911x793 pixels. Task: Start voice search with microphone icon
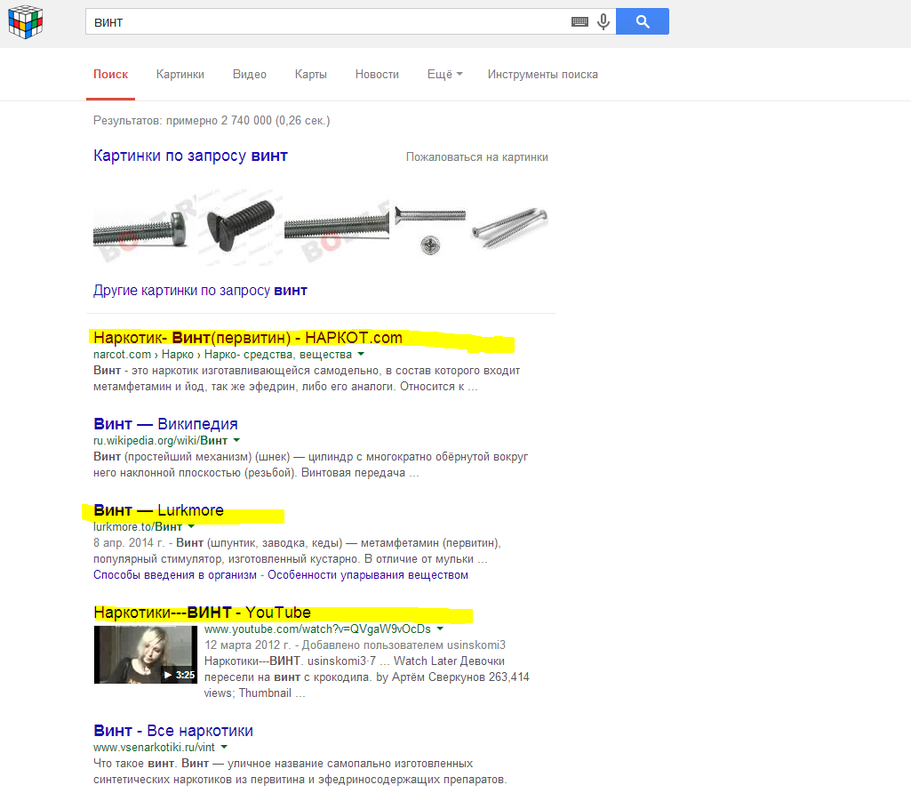coord(603,22)
